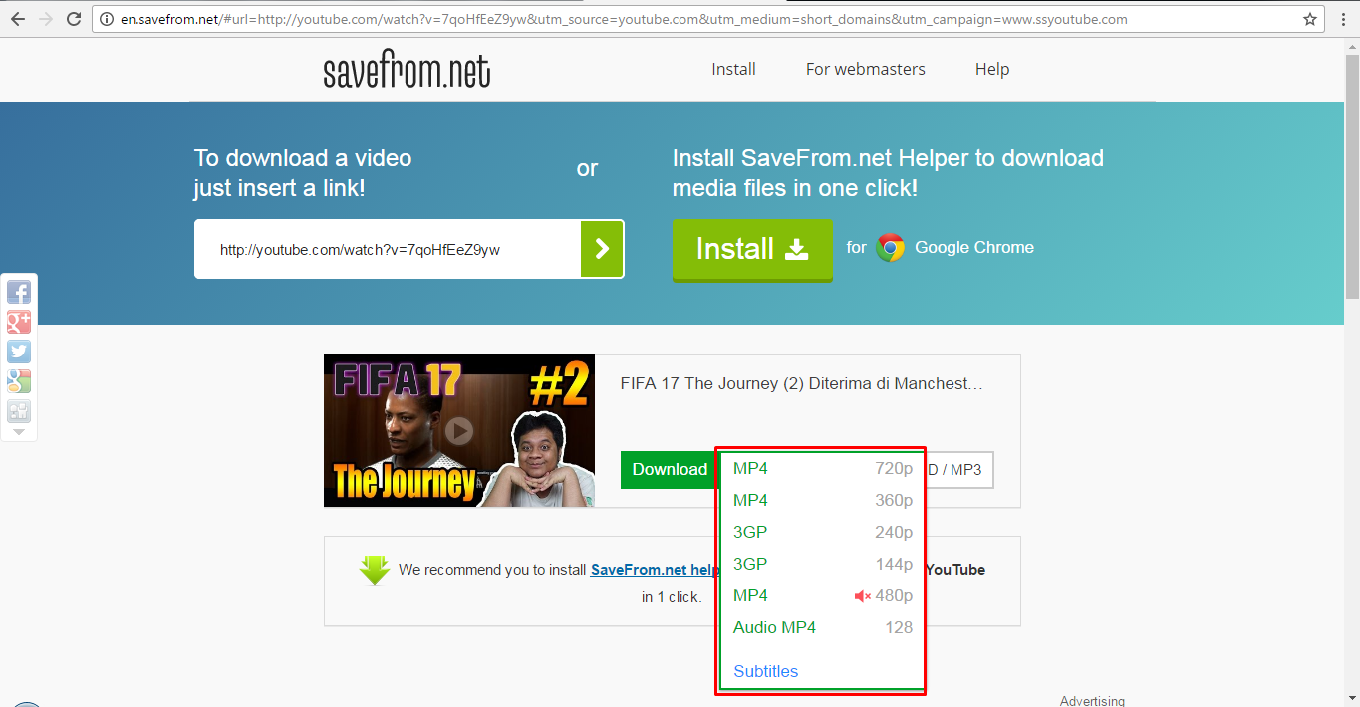The image size is (1360, 707).
Task: Click the browser address bar
Action: pyautogui.click(x=707, y=19)
